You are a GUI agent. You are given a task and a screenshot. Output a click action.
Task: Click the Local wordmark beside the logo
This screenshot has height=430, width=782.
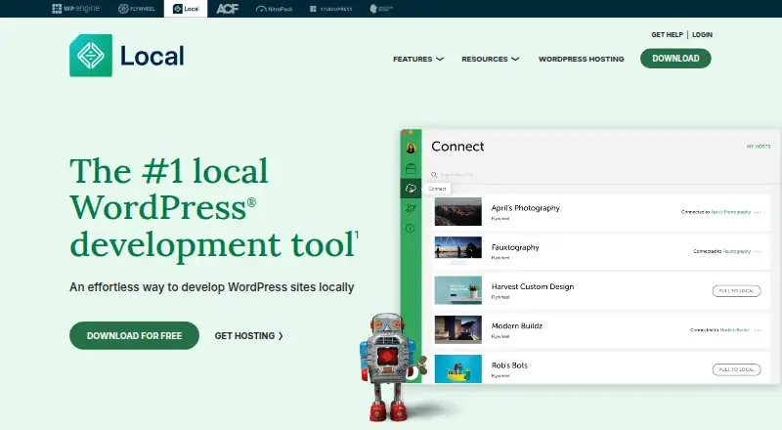(x=152, y=56)
